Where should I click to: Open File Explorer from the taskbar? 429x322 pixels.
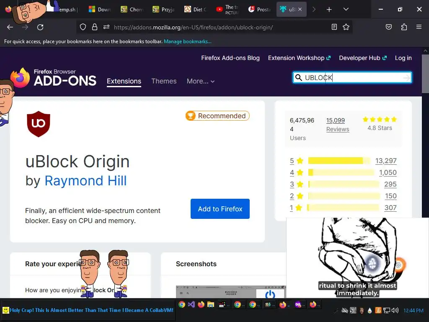pos(210,304)
